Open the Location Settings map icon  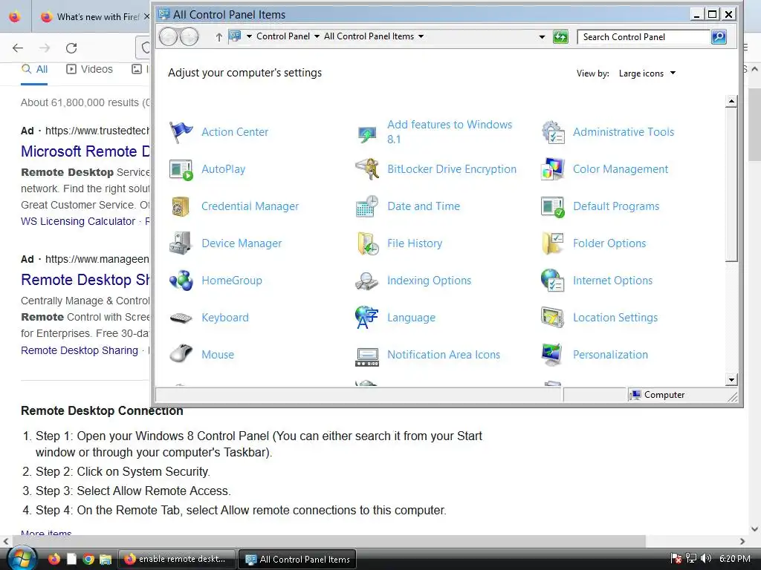(553, 318)
